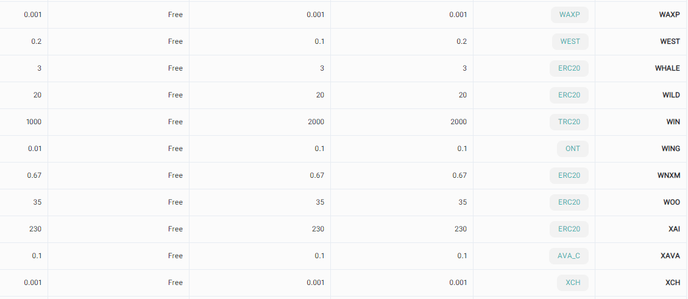Select the ERC20 badge in WILD row

569,95
